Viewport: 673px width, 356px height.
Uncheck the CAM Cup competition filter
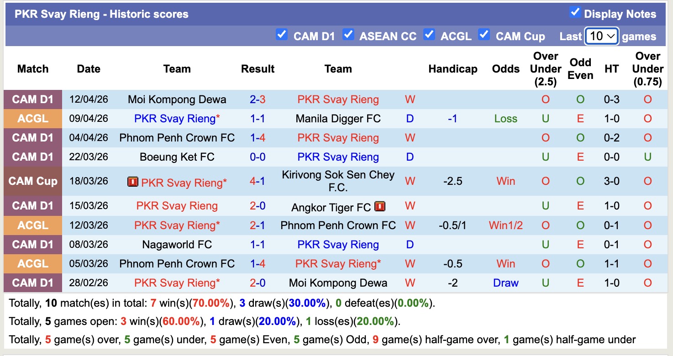484,34
